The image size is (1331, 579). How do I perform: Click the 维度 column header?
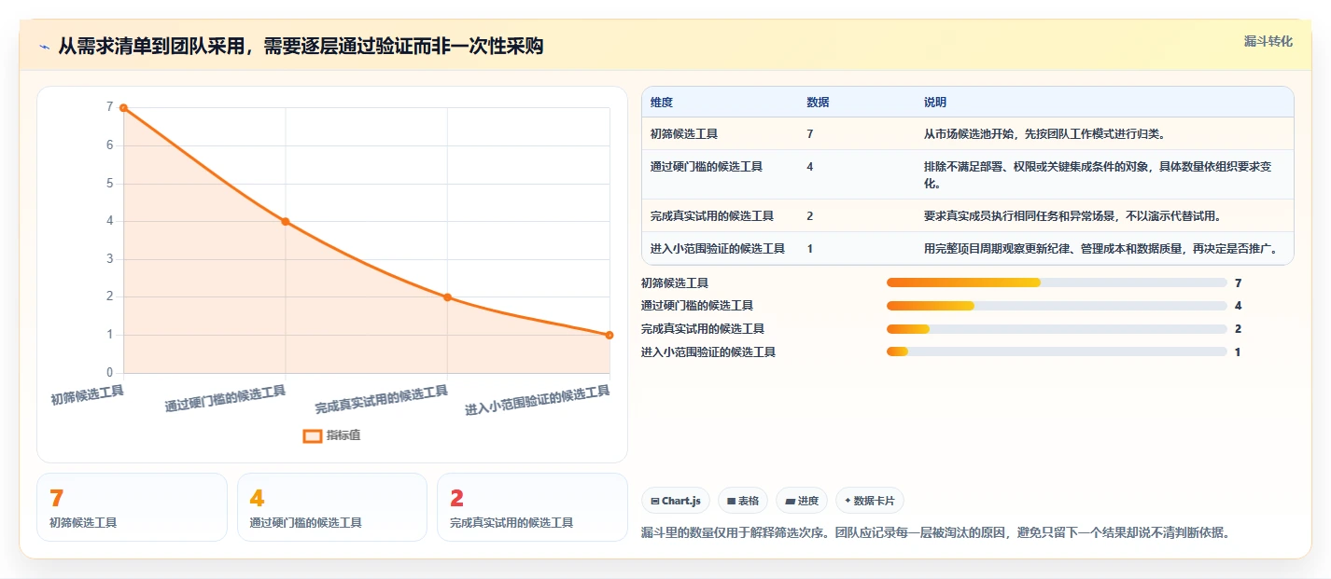(x=662, y=103)
